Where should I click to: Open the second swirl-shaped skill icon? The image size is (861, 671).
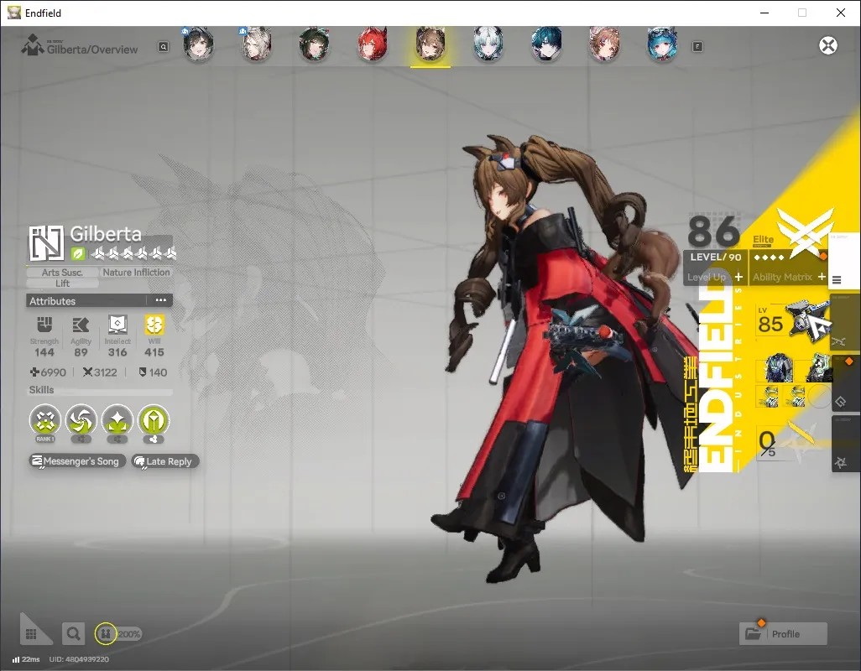click(x=81, y=421)
